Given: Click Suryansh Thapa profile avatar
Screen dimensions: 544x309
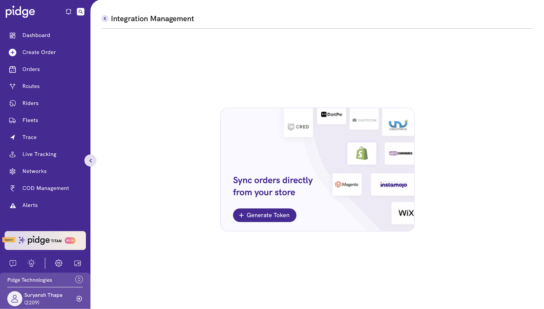Looking at the screenshot, I should [15, 299].
